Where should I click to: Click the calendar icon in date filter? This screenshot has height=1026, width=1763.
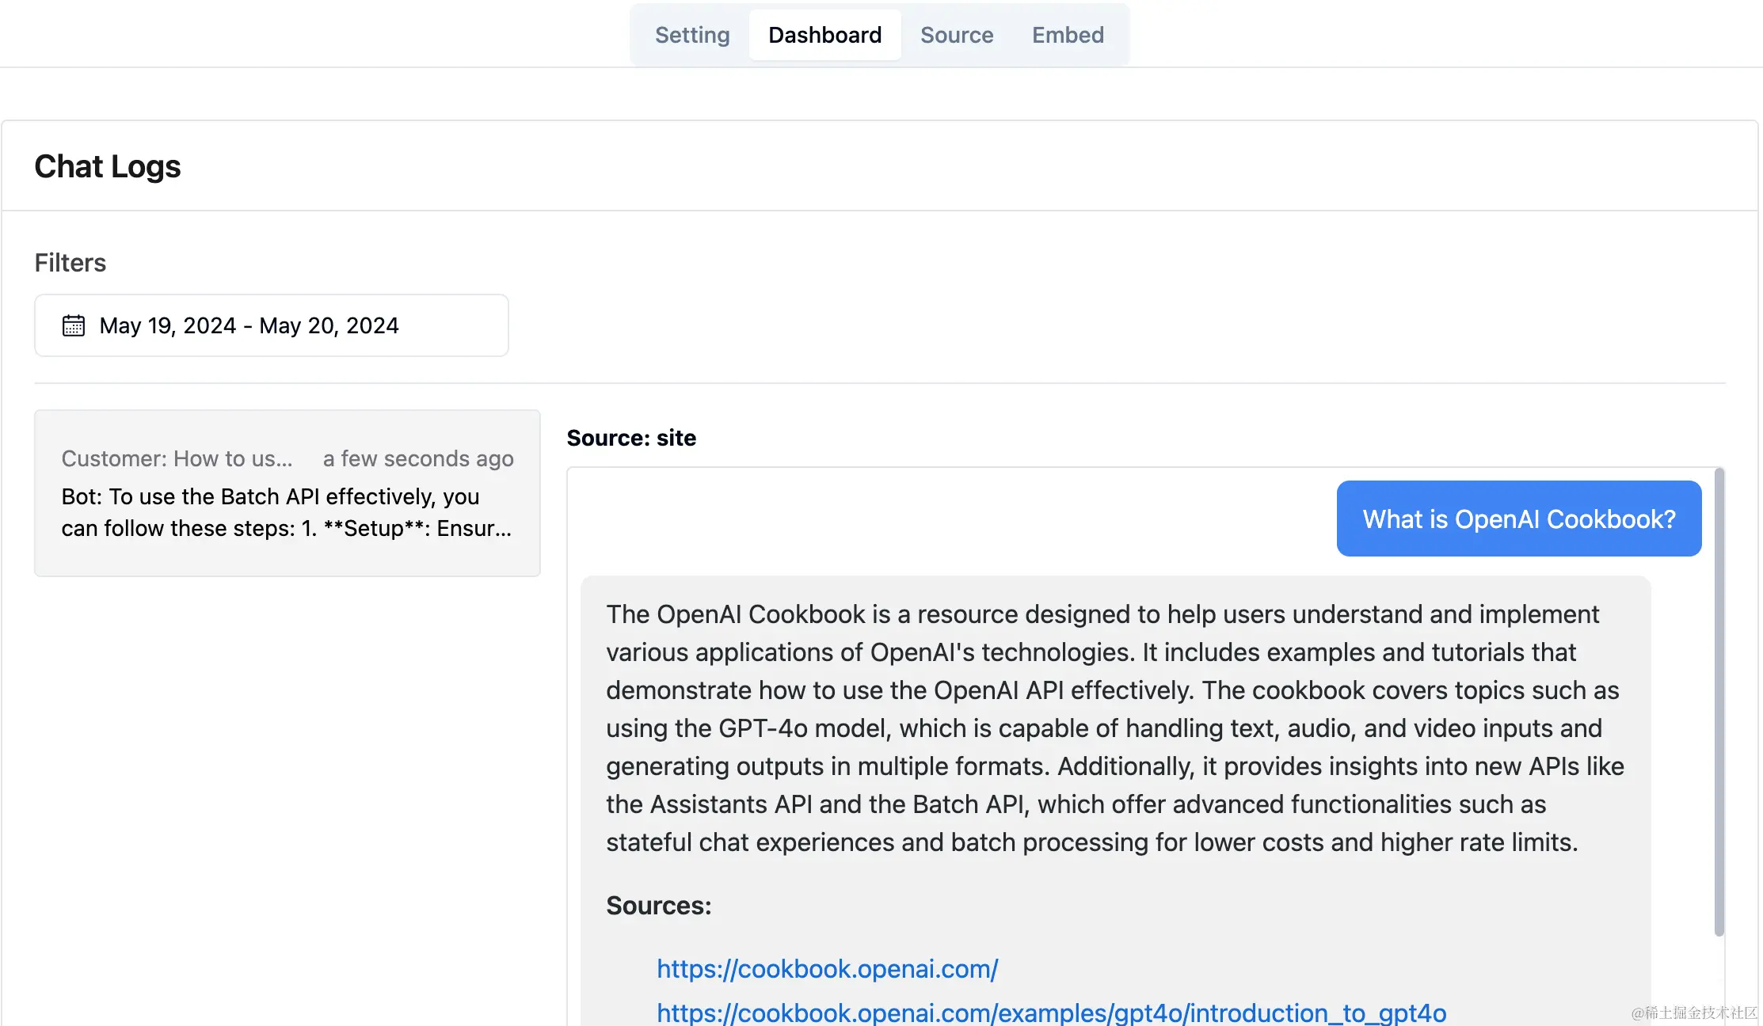pos(74,325)
